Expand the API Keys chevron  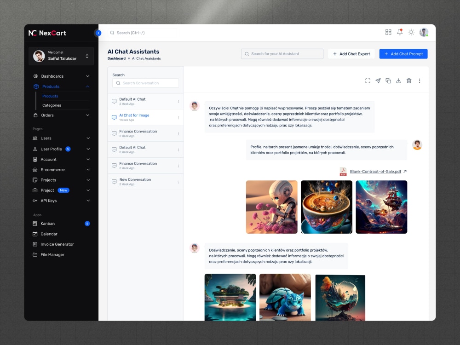(x=88, y=201)
